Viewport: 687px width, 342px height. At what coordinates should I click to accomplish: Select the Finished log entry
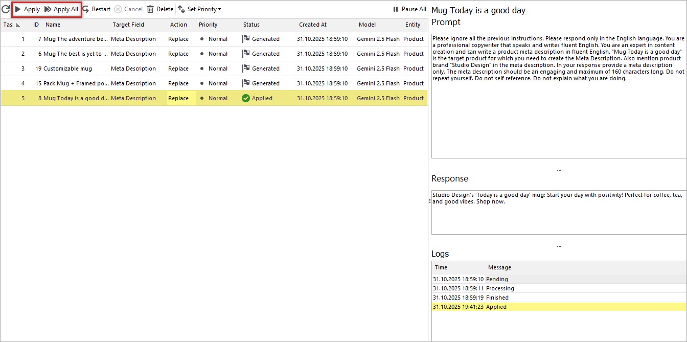(559, 298)
